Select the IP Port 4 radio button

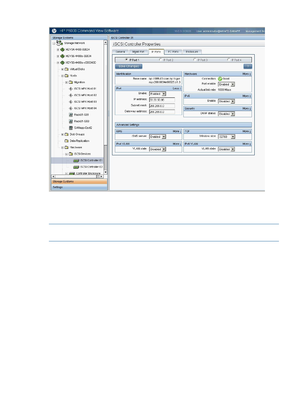[229, 60]
